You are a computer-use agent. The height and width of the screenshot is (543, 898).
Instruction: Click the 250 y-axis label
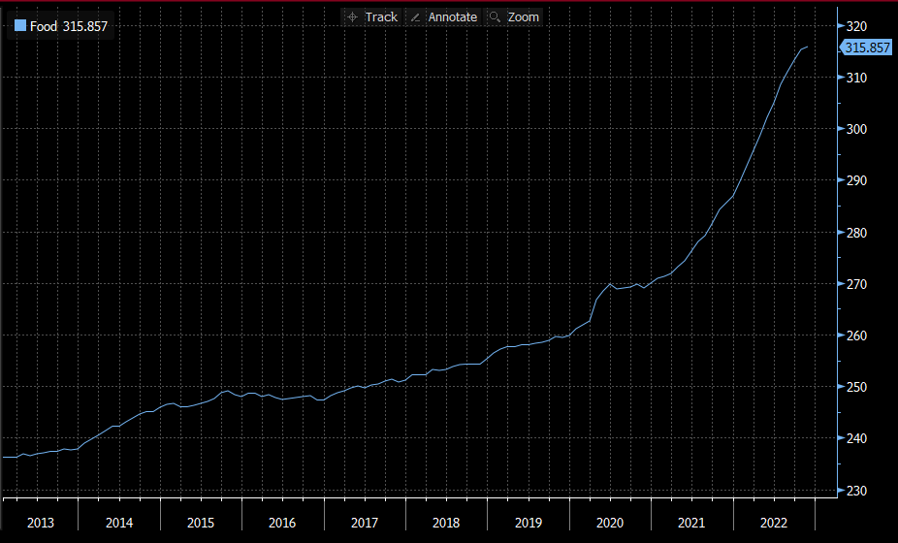point(856,387)
